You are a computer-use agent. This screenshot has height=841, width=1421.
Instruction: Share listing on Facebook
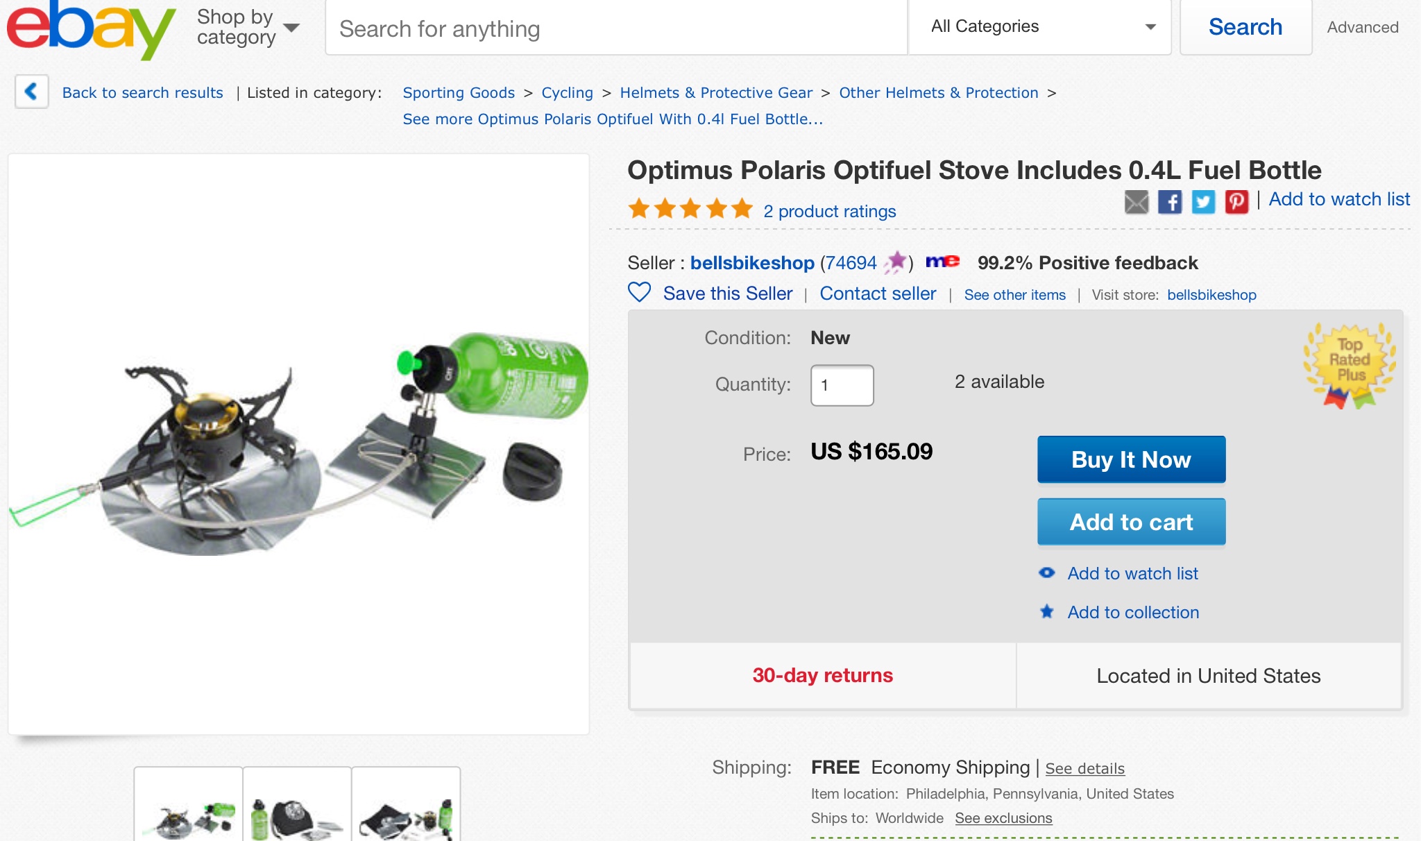coord(1170,202)
